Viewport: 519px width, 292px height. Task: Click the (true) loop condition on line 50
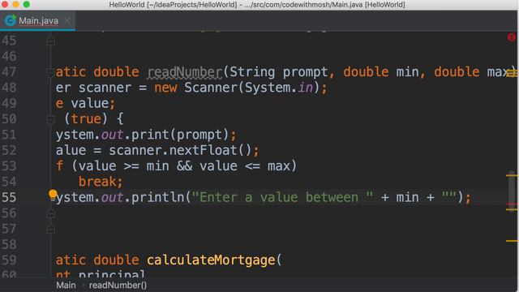click(x=86, y=119)
